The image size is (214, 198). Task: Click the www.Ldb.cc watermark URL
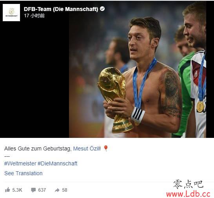tap(188, 194)
